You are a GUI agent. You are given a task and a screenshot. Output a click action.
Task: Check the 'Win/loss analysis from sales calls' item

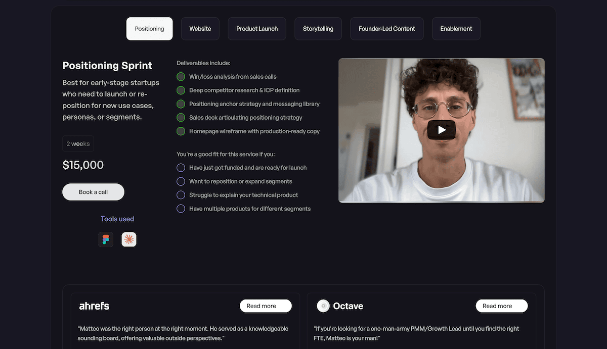[181, 76]
